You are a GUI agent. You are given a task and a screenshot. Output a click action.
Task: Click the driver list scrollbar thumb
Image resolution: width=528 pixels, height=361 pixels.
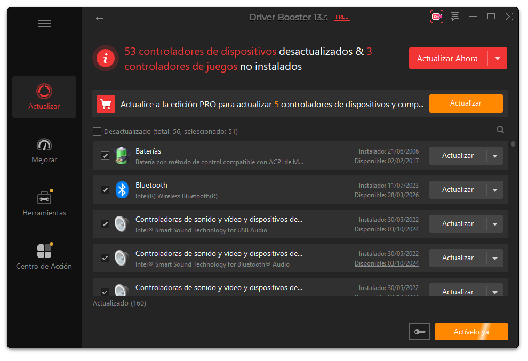pyautogui.click(x=513, y=144)
